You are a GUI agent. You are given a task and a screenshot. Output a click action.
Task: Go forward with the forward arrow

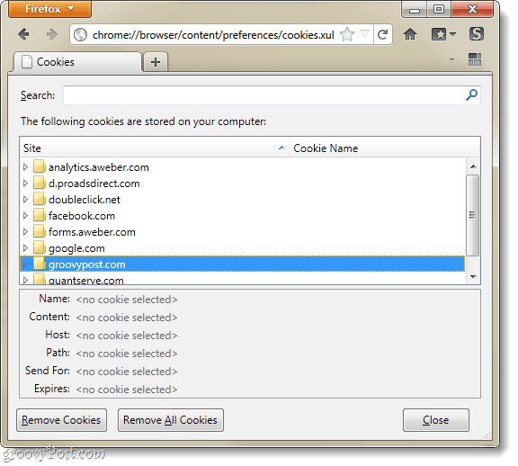(51, 34)
